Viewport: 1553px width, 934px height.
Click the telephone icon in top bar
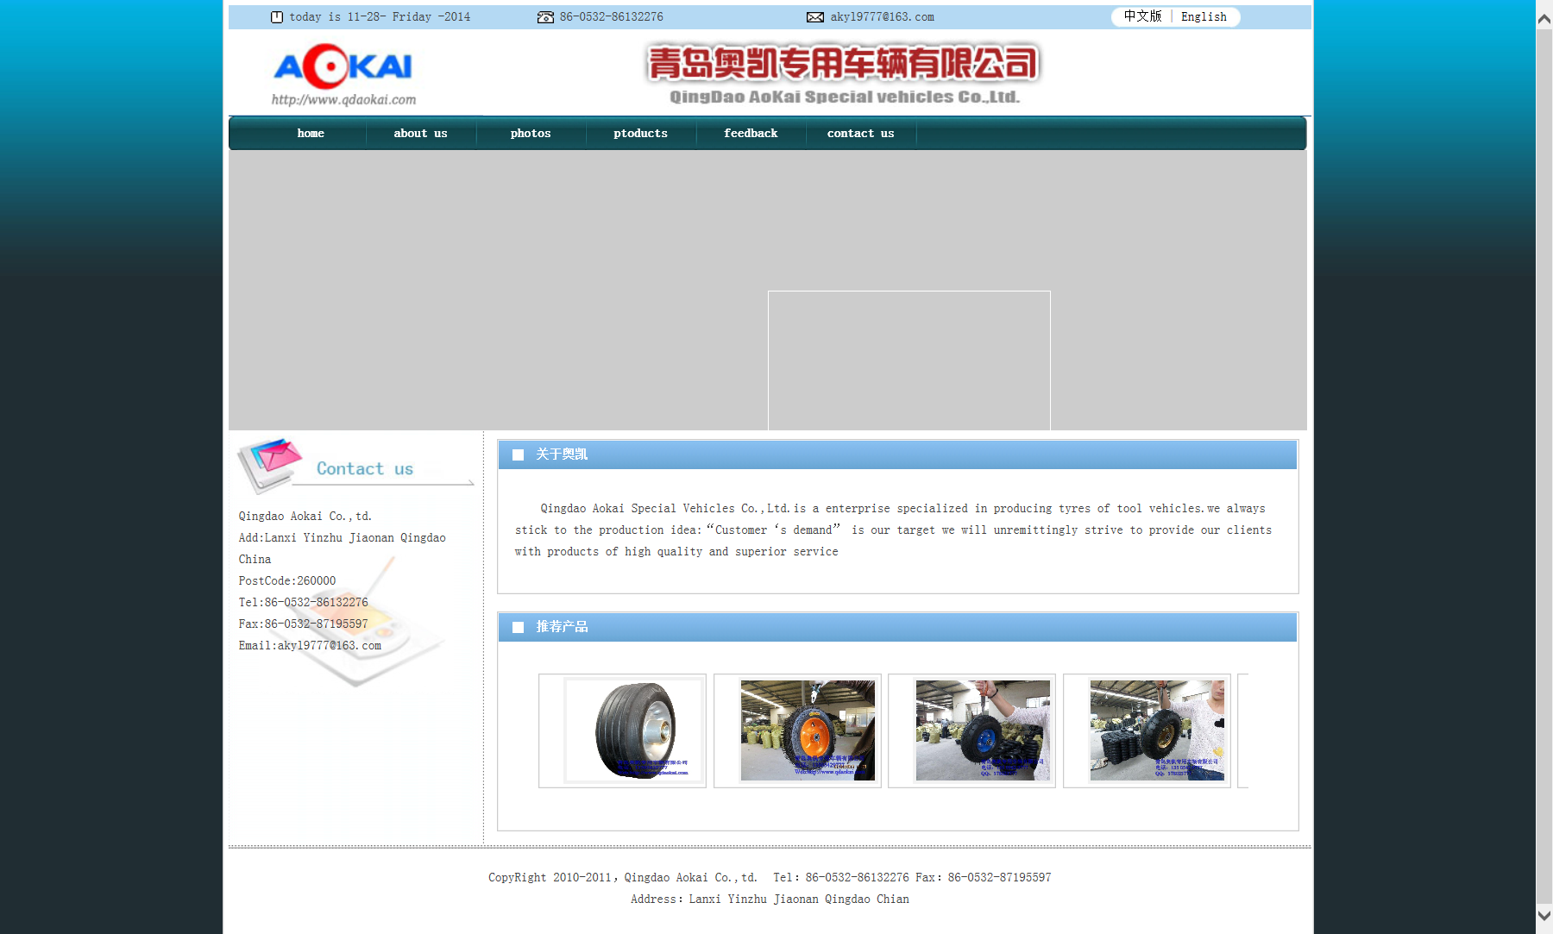click(x=545, y=17)
